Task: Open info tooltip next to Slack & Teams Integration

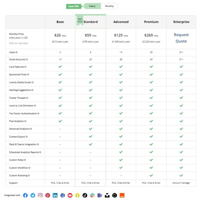Action: 38,144
